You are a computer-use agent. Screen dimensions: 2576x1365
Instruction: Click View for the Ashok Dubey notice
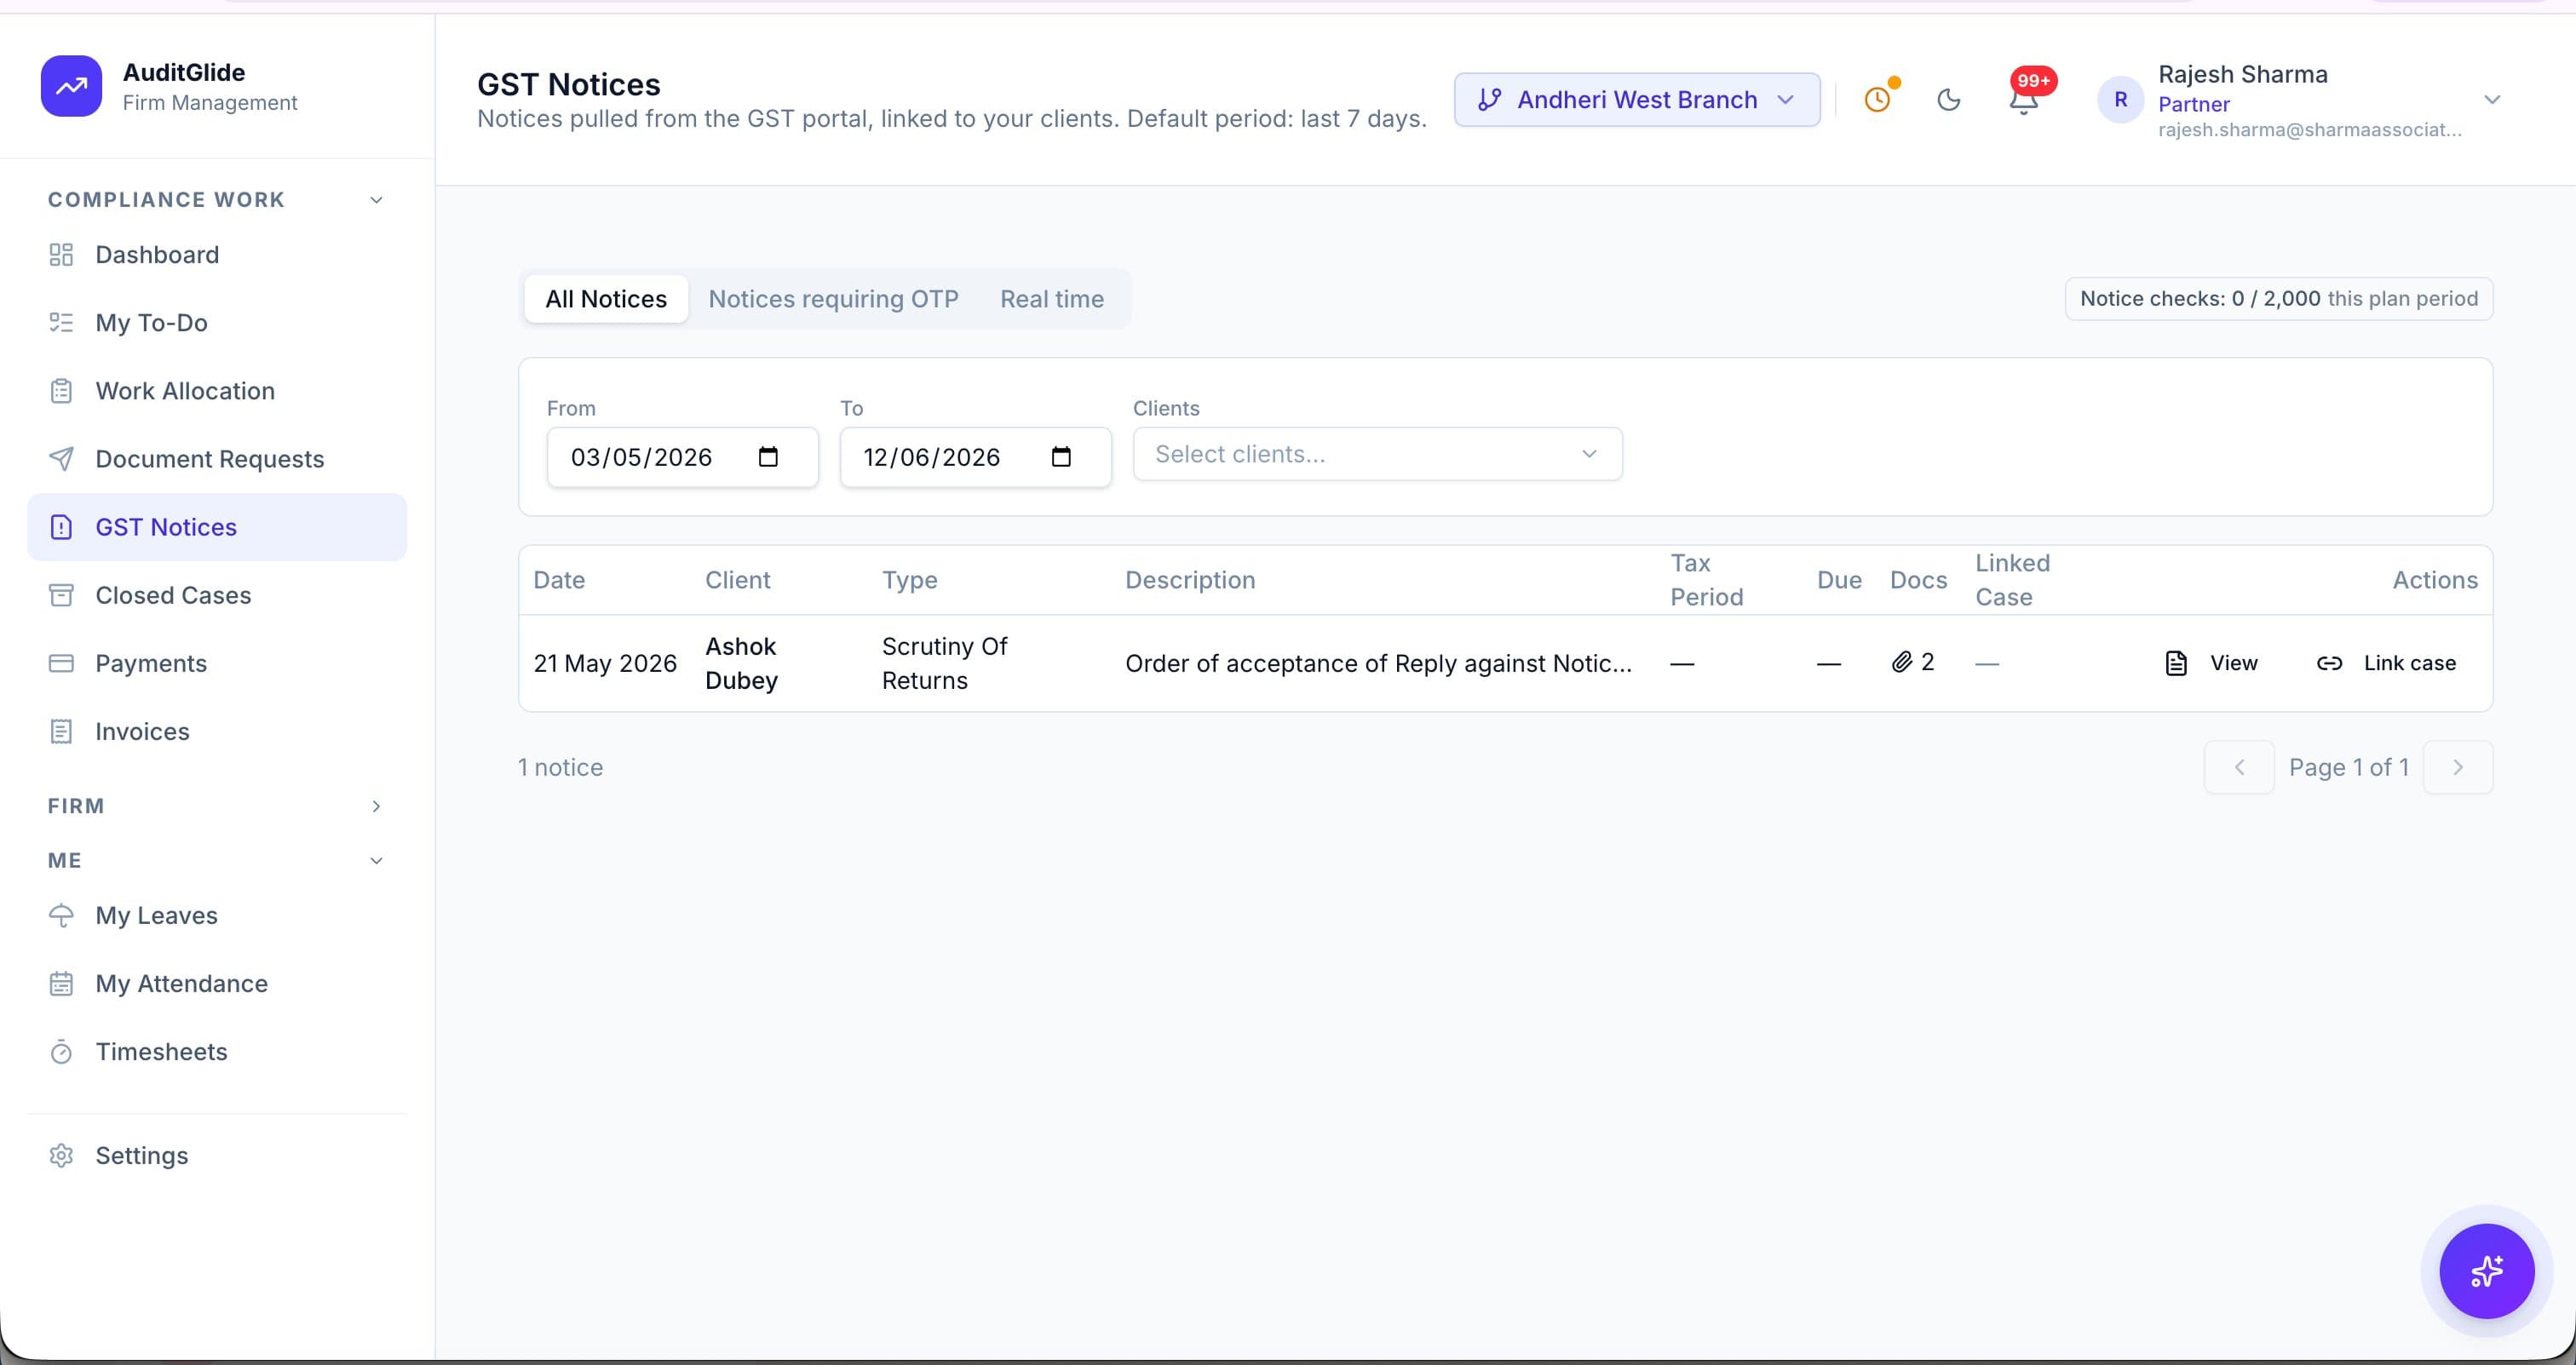pos(2211,662)
